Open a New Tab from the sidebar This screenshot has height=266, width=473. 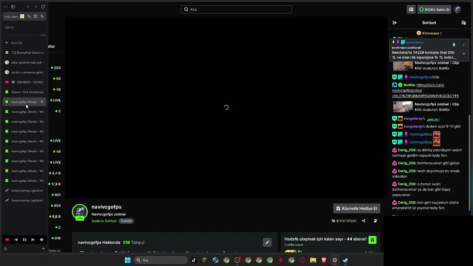(24, 43)
